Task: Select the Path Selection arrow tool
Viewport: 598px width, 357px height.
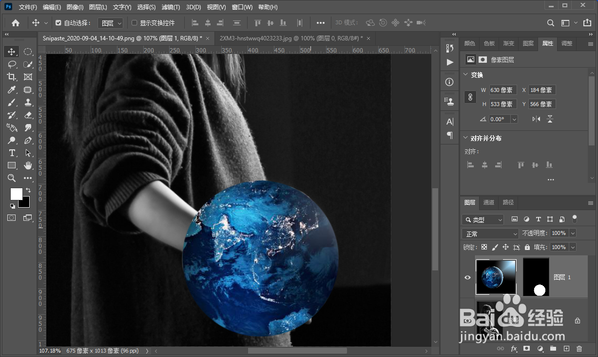Action: [x=28, y=153]
